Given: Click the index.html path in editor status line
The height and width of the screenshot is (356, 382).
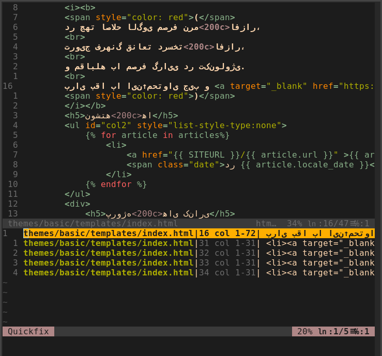Looking at the screenshot, I should click(93, 223).
